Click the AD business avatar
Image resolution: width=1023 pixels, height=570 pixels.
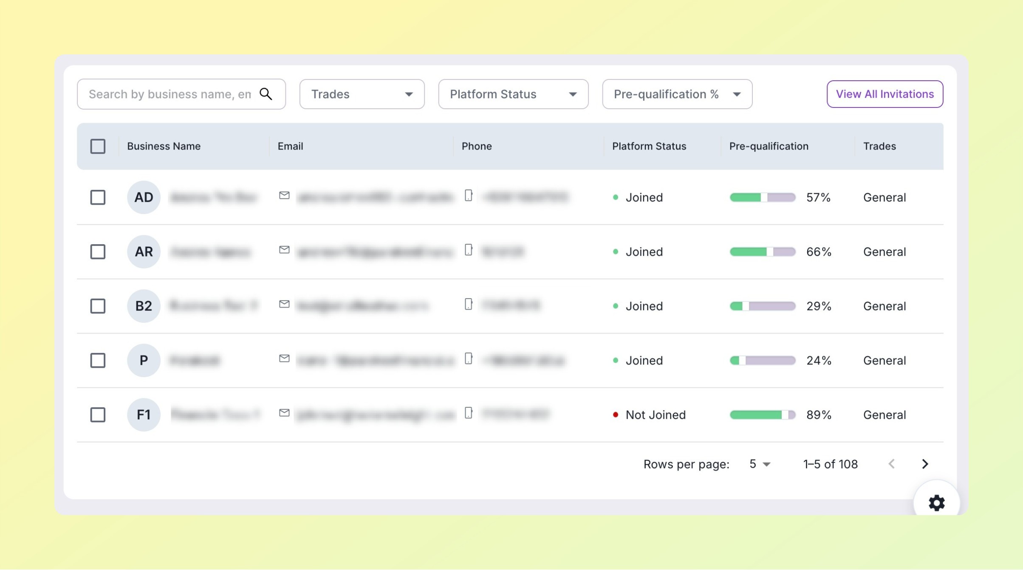tap(144, 197)
